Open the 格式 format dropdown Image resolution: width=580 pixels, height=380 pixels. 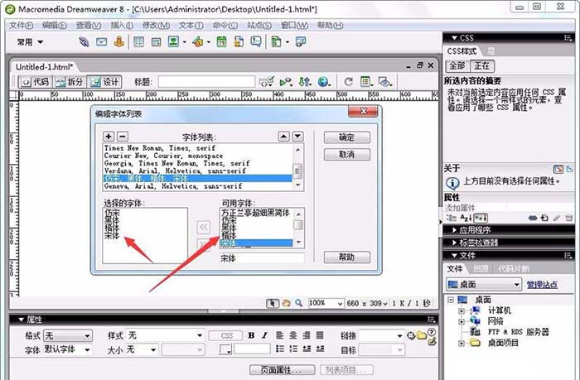coord(68,335)
